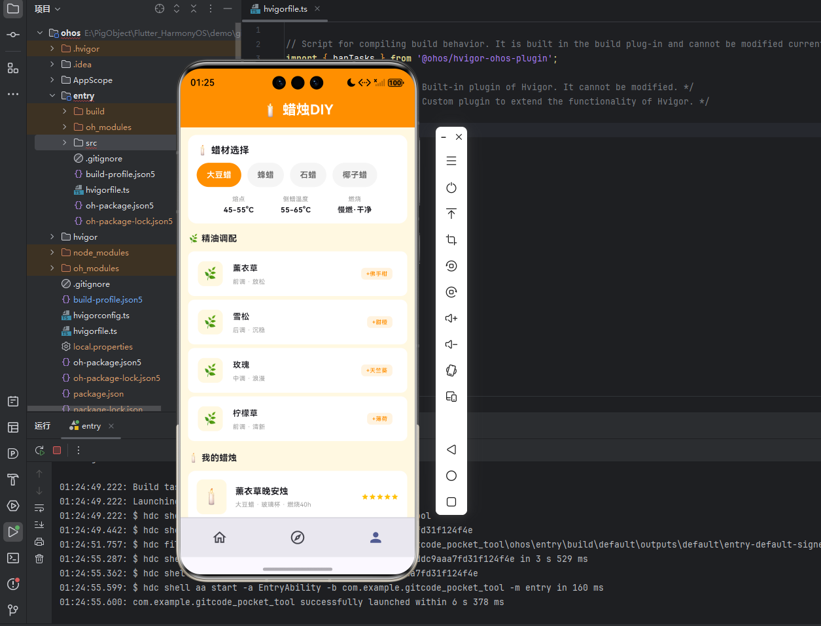Open package.json file
The height and width of the screenshot is (626, 821).
(98, 393)
